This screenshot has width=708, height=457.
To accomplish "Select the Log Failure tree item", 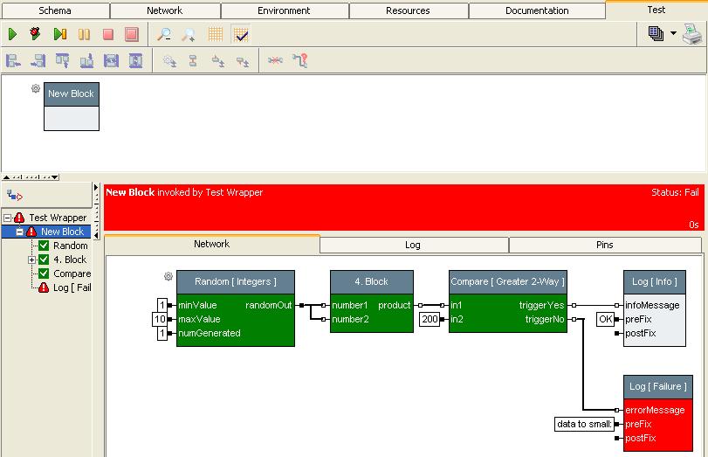I will pos(72,287).
